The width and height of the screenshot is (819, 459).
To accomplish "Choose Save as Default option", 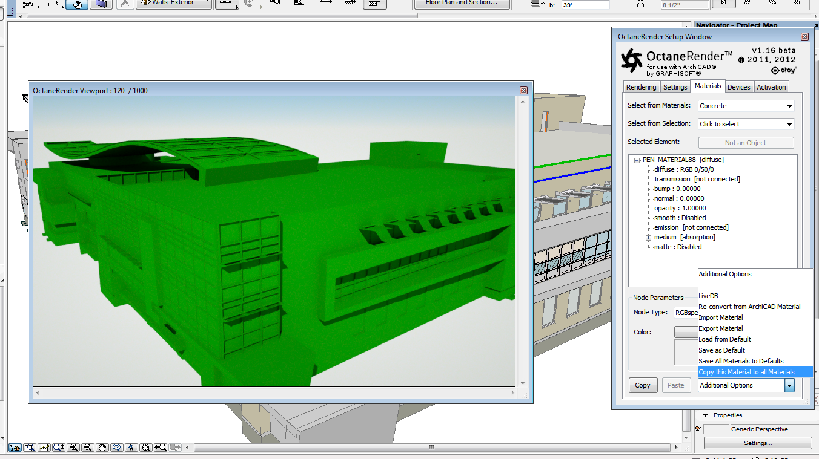I will click(x=755, y=350).
